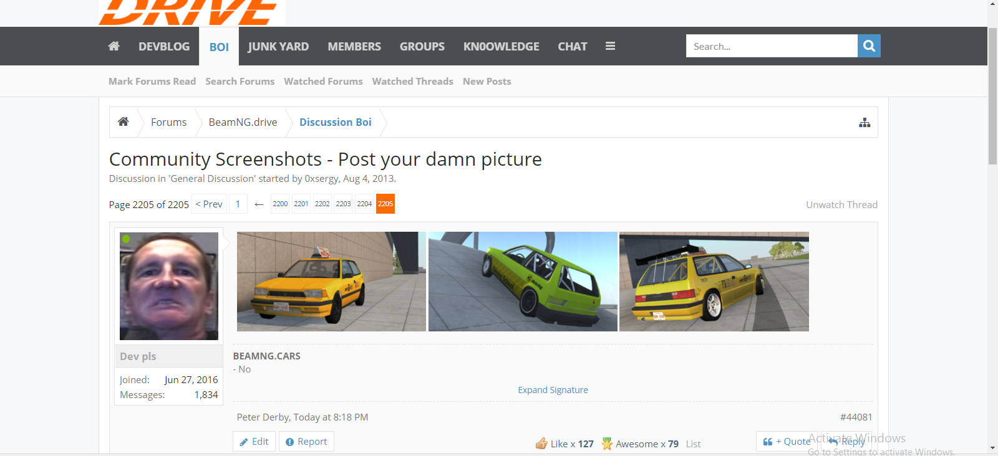Go to Discussion Boi breadcrumb
Viewport: 998px width, 456px height.
point(336,122)
